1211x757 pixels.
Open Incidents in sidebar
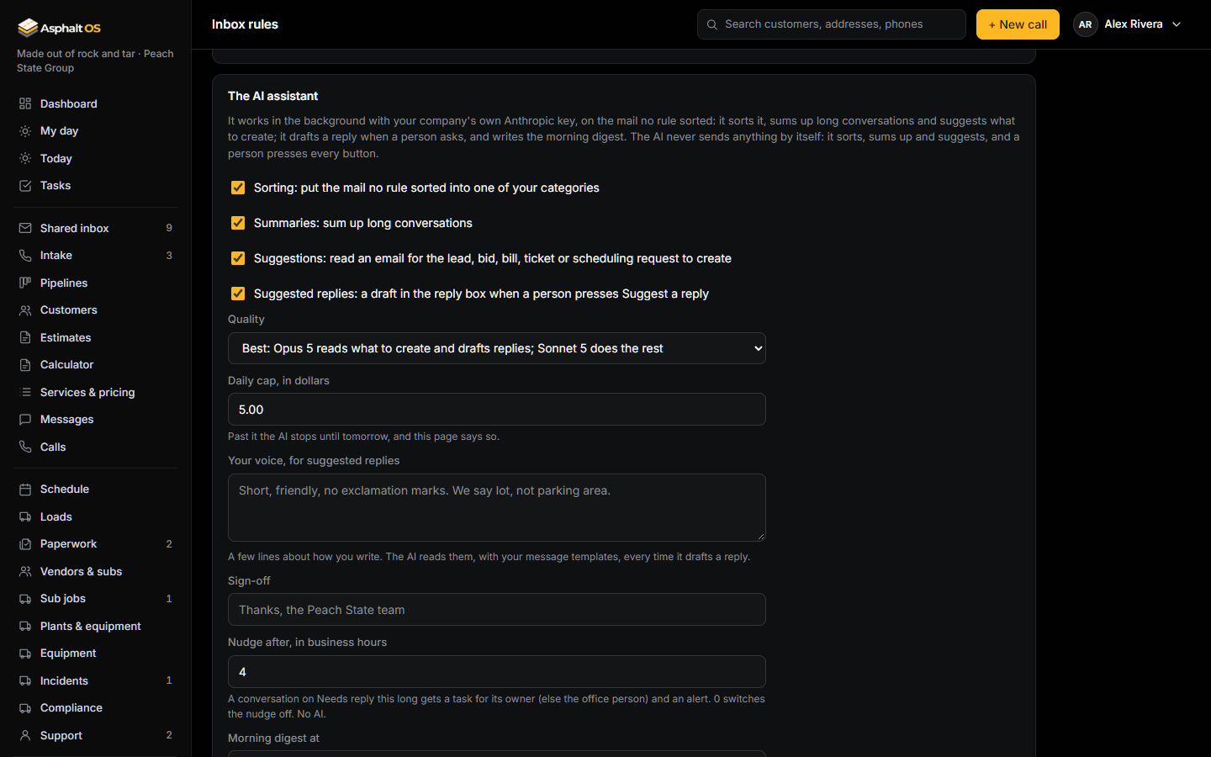click(96, 680)
